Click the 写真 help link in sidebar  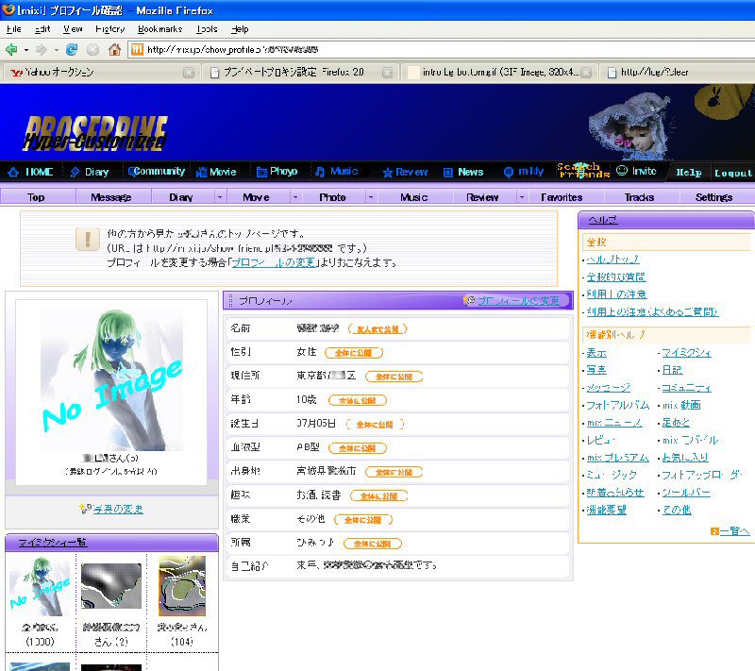(x=596, y=370)
